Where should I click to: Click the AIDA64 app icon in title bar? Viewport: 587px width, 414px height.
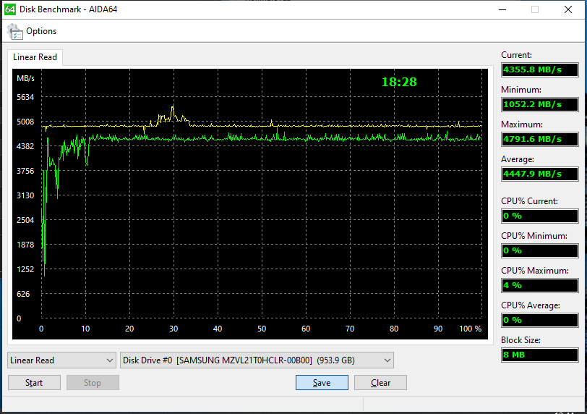pos(9,9)
